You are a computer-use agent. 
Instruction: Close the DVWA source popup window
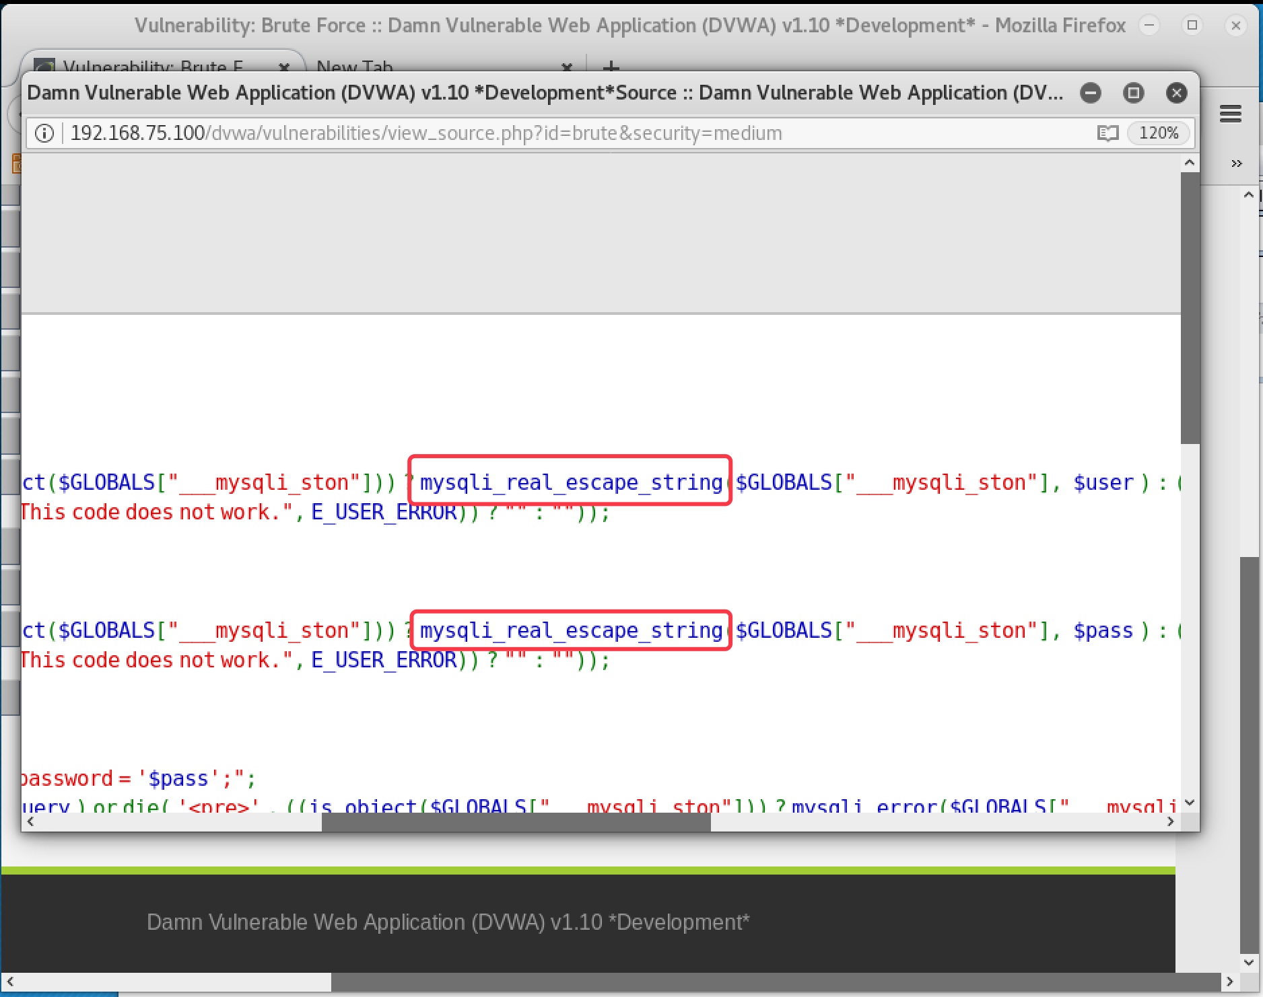click(1177, 93)
